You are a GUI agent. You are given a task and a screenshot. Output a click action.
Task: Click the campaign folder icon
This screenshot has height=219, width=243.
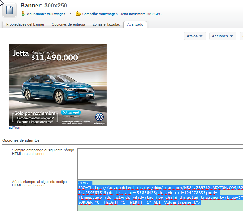pyautogui.click(x=78, y=14)
